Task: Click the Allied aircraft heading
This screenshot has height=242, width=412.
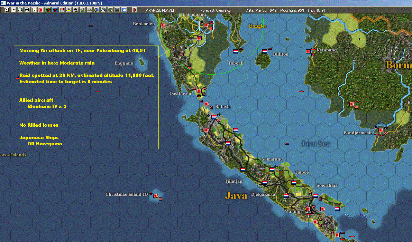Action: [x=36, y=100]
